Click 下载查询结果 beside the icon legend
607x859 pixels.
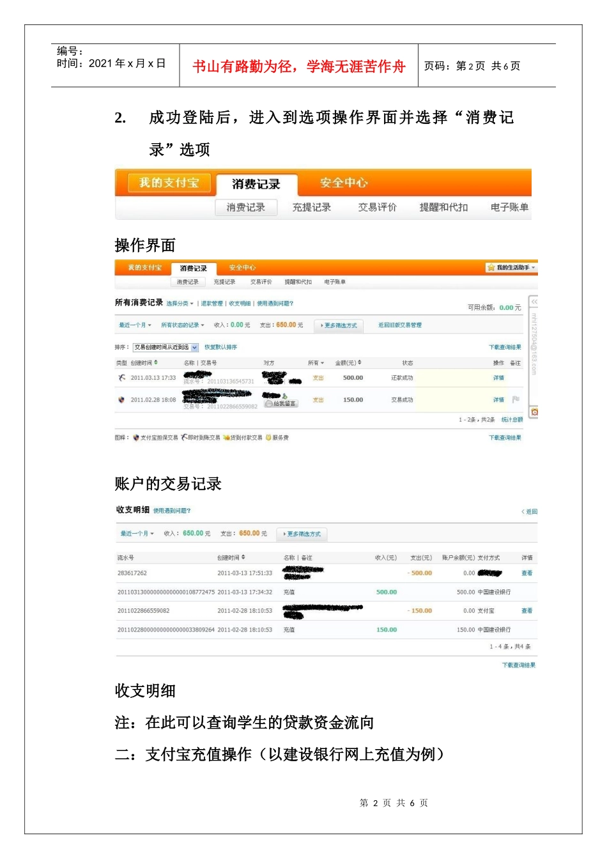tap(505, 438)
